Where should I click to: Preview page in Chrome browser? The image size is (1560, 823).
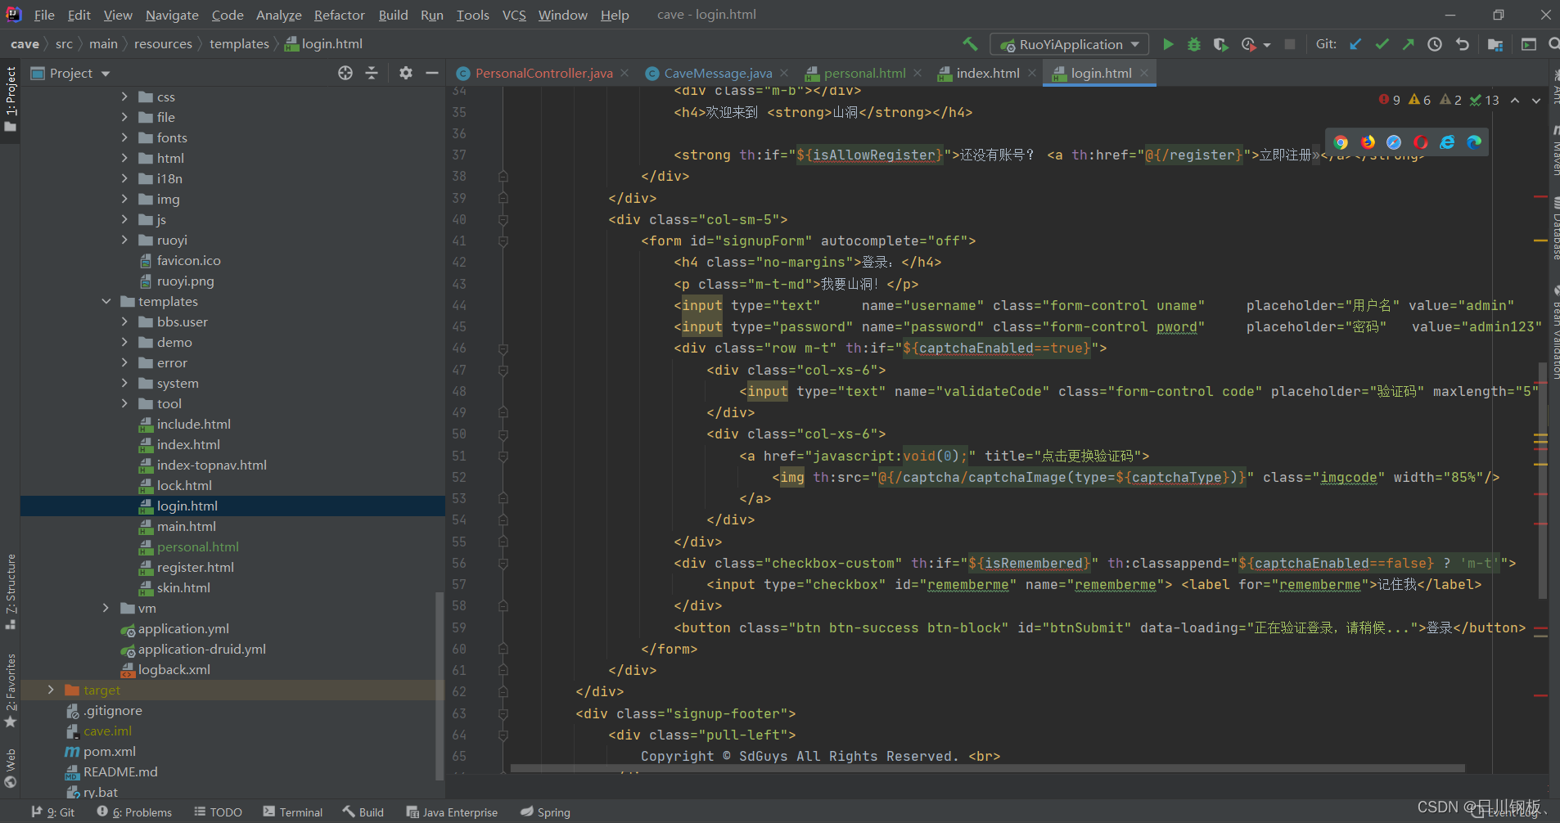[1341, 142]
